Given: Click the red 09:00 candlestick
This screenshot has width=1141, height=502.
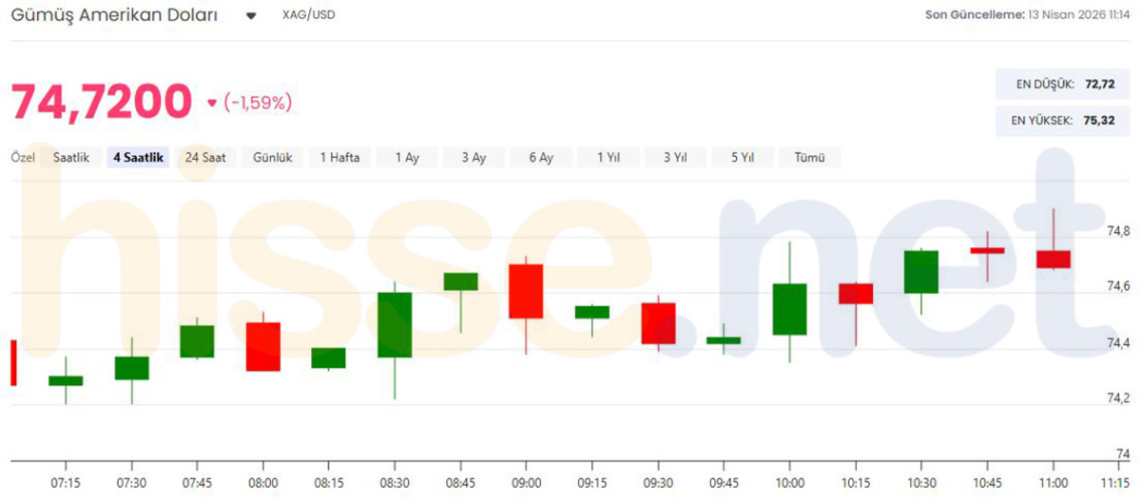Looking at the screenshot, I should point(526,291).
